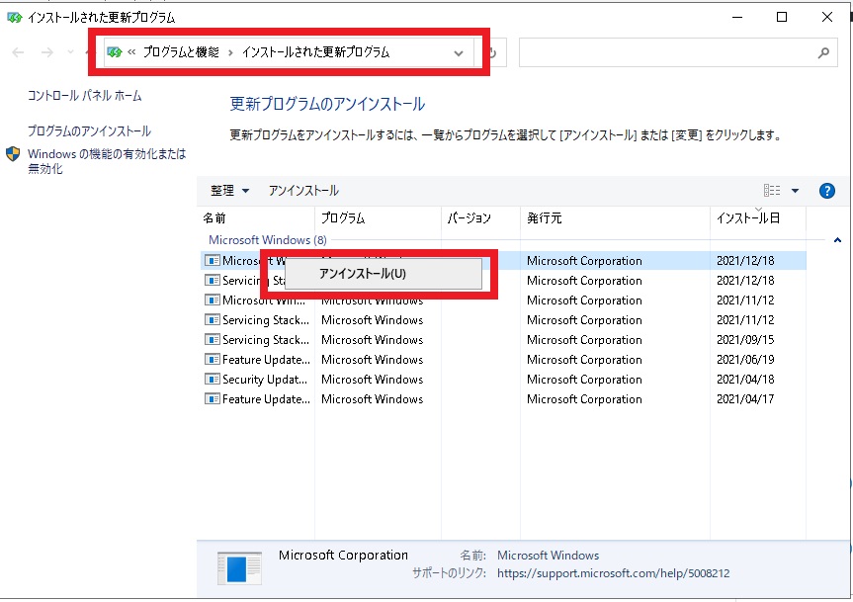Click the Windows logo thumbnail in details pane

237,565
